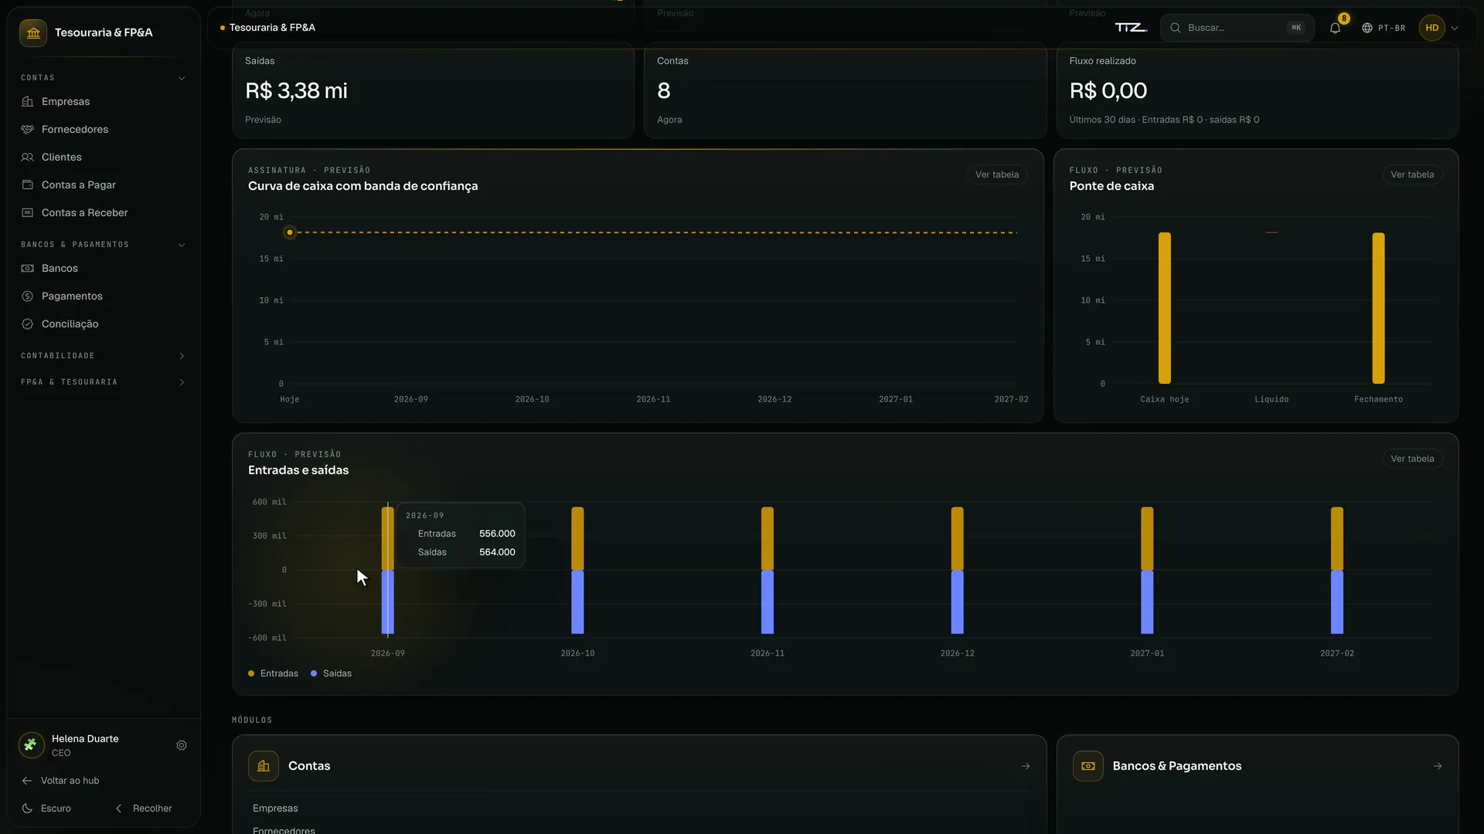Click the Clientes people icon
This screenshot has height=834, width=1484.
[28, 158]
